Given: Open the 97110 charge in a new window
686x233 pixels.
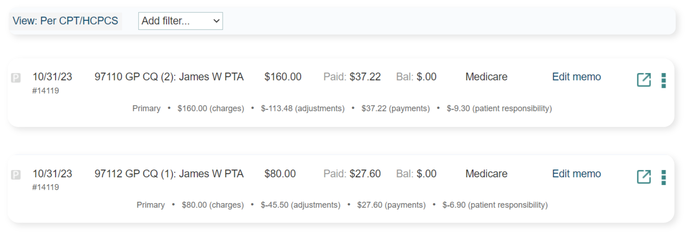Looking at the screenshot, I should tap(644, 80).
